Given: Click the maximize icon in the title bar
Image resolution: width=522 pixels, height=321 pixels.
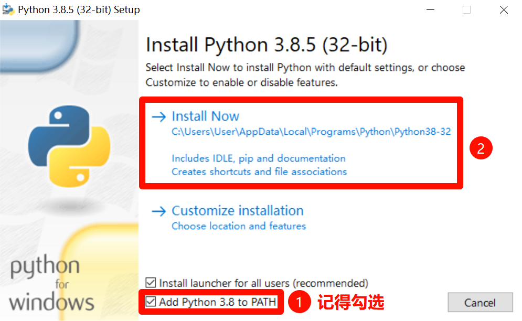Looking at the screenshot, I should [466, 9].
